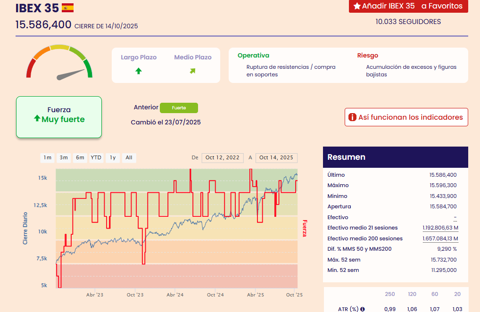Open the end date picker Oct 14, 2025
This screenshot has height=312, width=480.
(276, 158)
